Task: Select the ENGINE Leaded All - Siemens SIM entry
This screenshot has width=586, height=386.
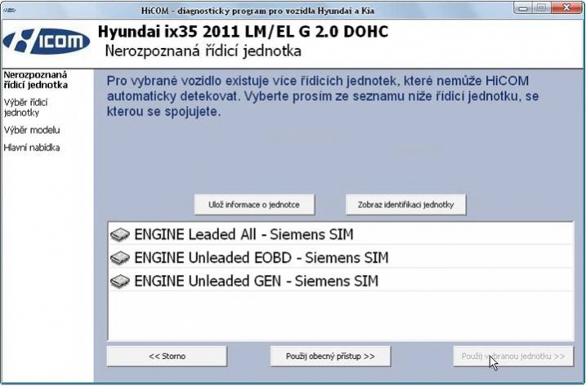Action: coord(244,235)
